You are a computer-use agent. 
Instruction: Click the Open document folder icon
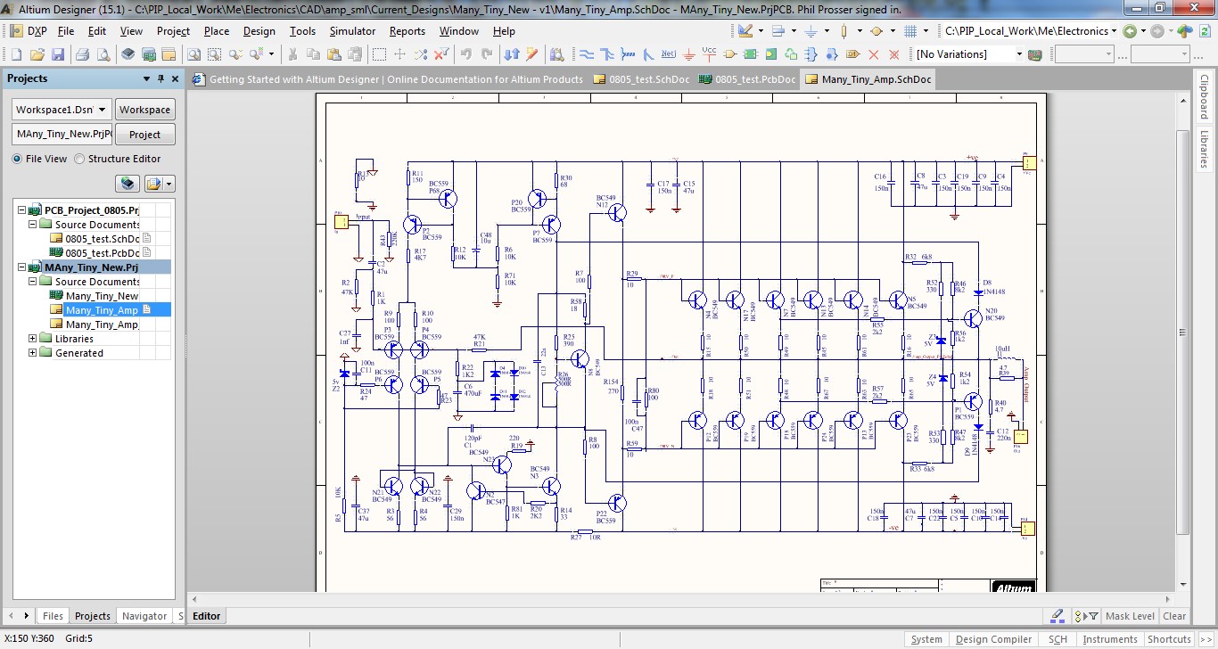tap(37, 54)
